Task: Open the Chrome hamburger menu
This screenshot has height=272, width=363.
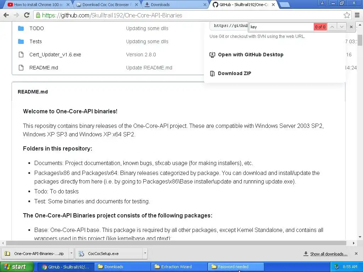Action: point(357,15)
